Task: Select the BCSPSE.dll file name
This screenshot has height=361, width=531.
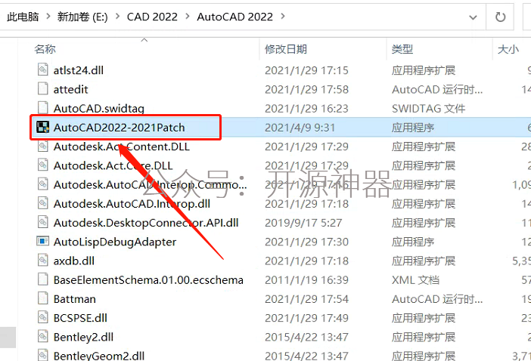Action: click(80, 318)
